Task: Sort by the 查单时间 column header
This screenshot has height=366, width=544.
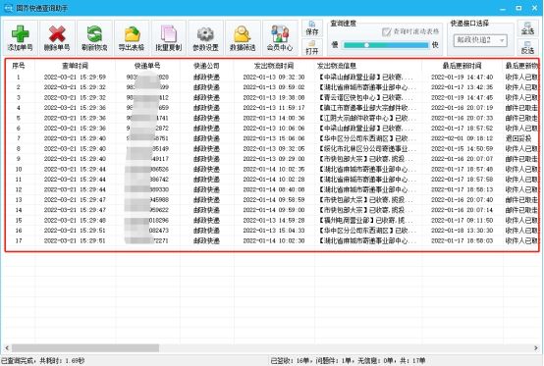Action: 75,66
